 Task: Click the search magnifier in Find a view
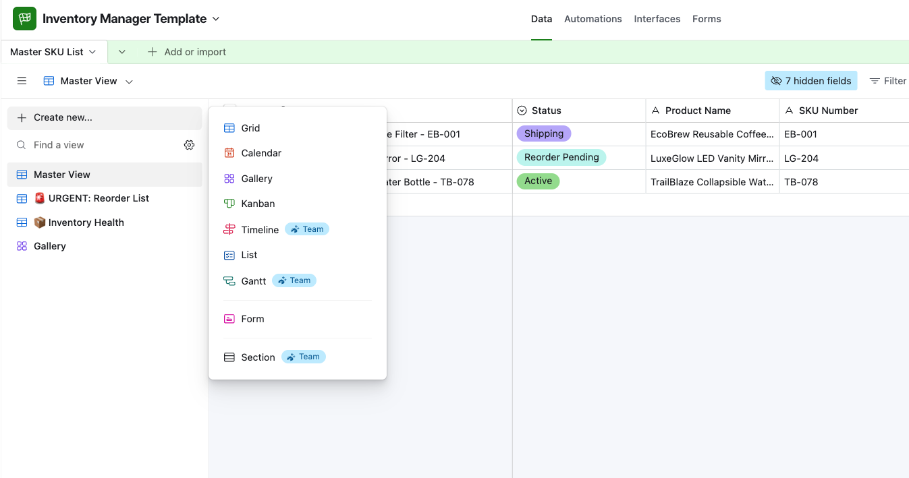[22, 145]
